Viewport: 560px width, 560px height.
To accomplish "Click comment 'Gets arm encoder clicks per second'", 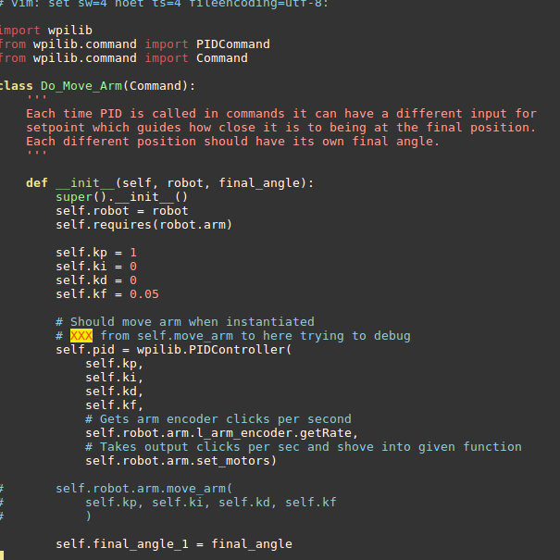I will click(218, 419).
